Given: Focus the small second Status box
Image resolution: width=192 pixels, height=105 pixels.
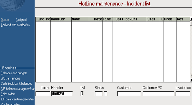Looking at the screenshot, I should (106, 94).
